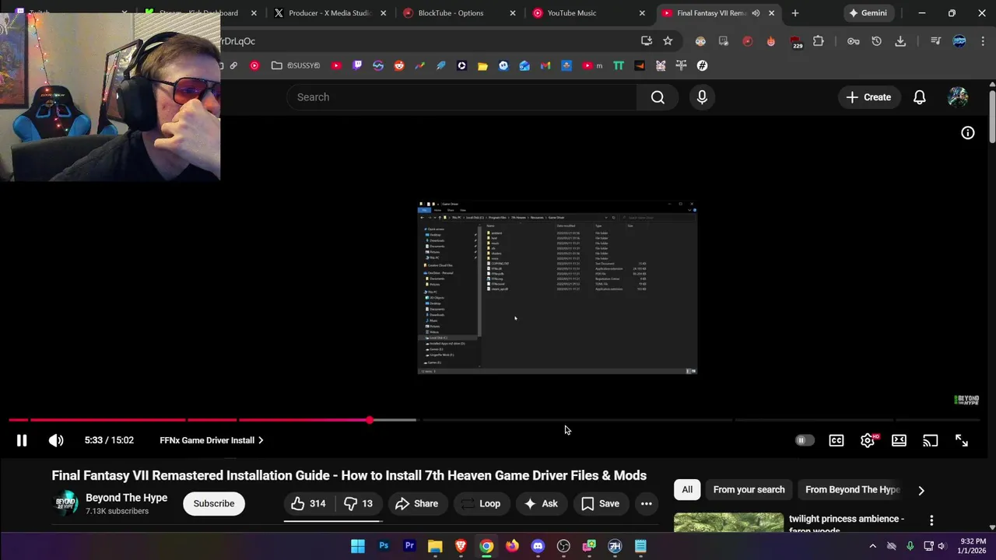Show video info card icon

click(968, 133)
